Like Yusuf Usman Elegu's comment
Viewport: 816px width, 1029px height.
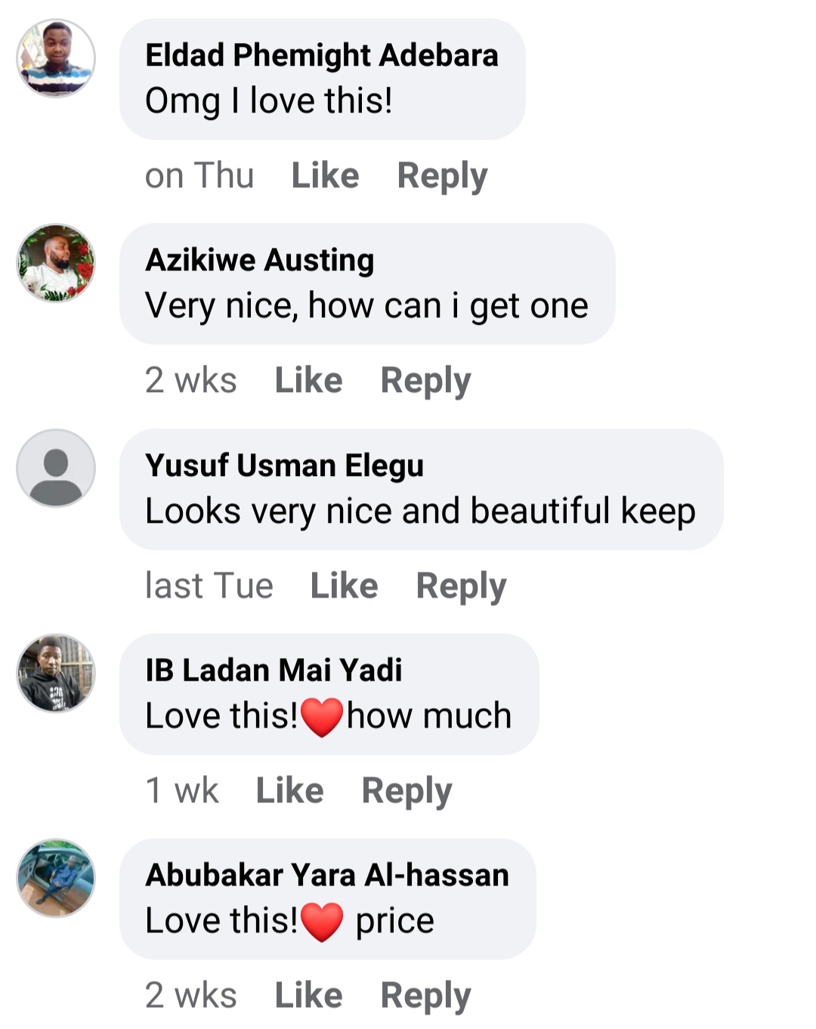344,586
